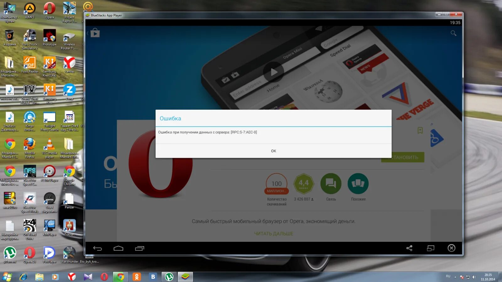
Task: Open µTorrent desktop shortcut
Action: pyautogui.click(x=10, y=255)
